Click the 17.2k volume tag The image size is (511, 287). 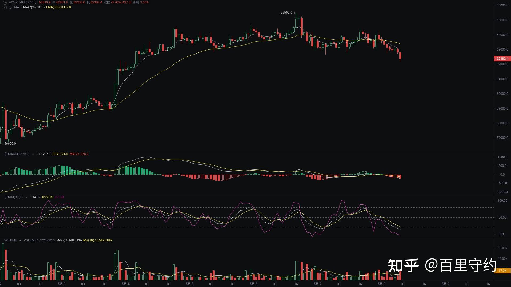click(502, 270)
